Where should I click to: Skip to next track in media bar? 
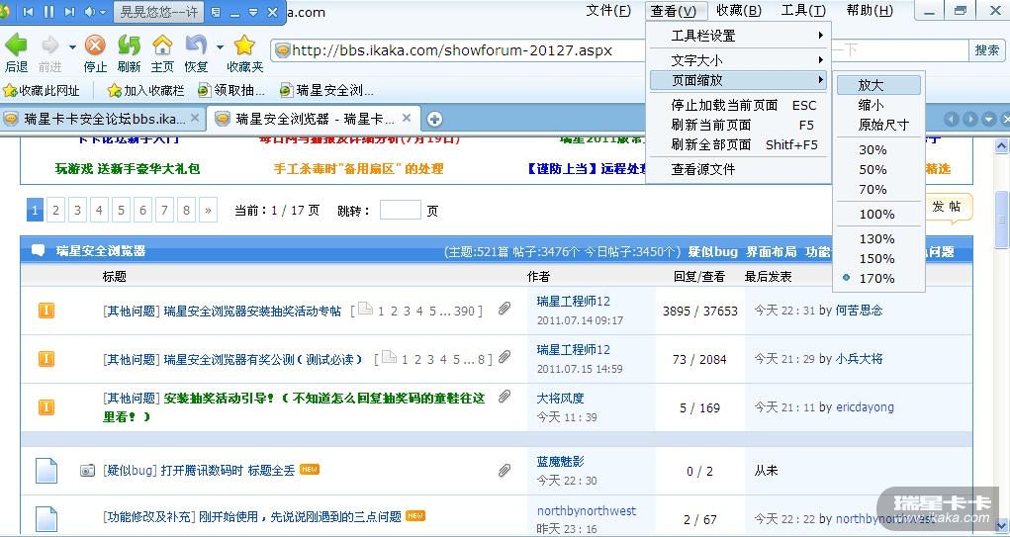point(69,12)
